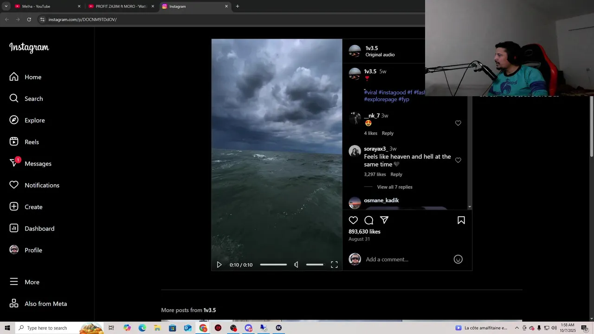Enter fullscreen video mode
594x334 pixels.
point(334,265)
